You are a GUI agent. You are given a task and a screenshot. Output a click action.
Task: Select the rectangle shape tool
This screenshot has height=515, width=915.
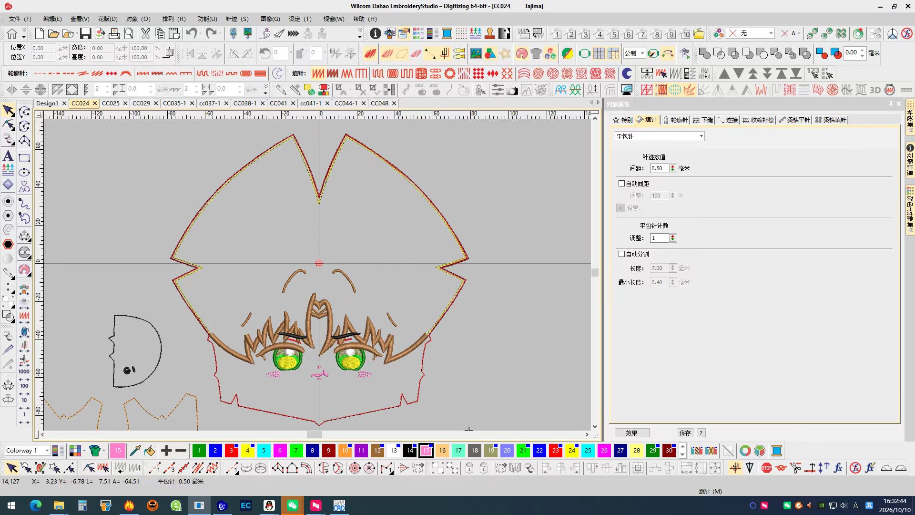point(24,158)
